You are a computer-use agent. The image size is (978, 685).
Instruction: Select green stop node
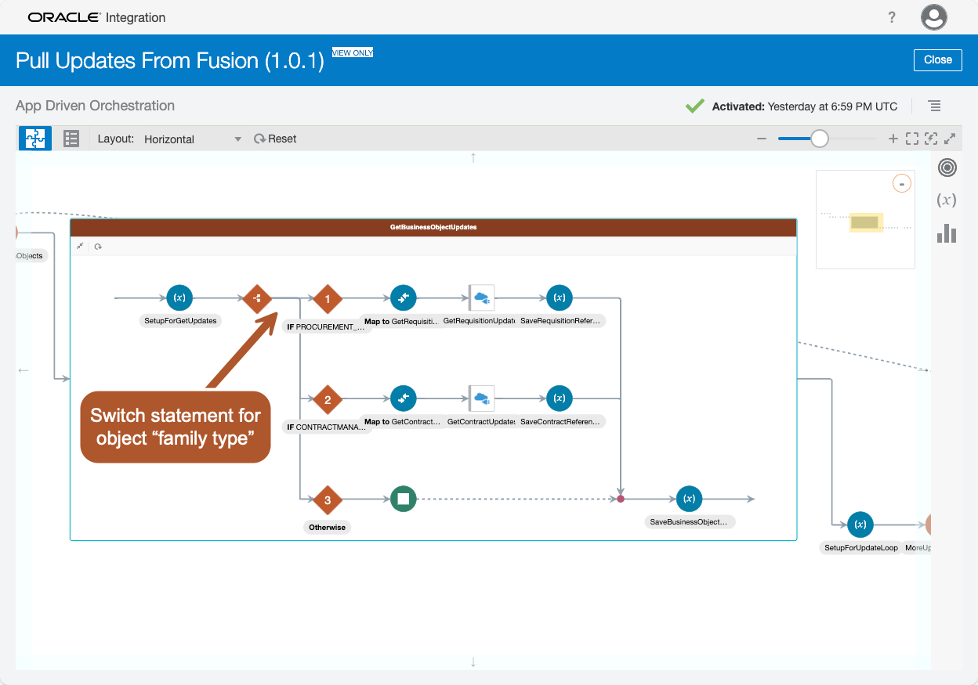(404, 499)
